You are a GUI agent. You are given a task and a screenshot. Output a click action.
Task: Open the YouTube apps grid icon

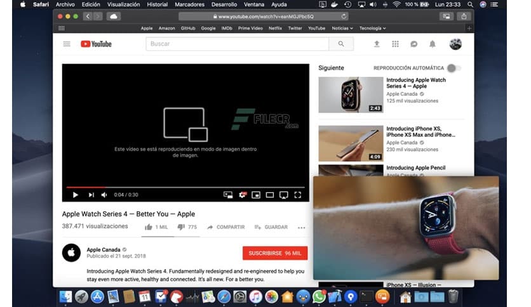395,44
